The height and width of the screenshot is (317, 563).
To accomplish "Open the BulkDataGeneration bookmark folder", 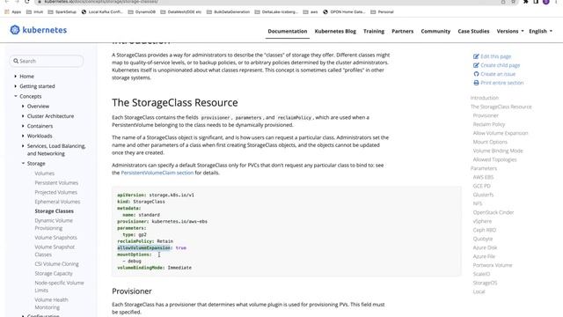I will (x=228, y=11).
